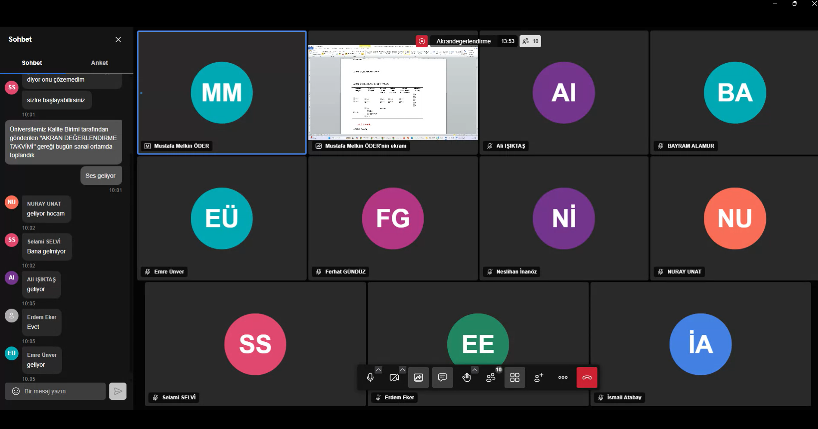This screenshot has height=429, width=818.
Task: Invite people with the add participant icon
Action: (x=539, y=377)
